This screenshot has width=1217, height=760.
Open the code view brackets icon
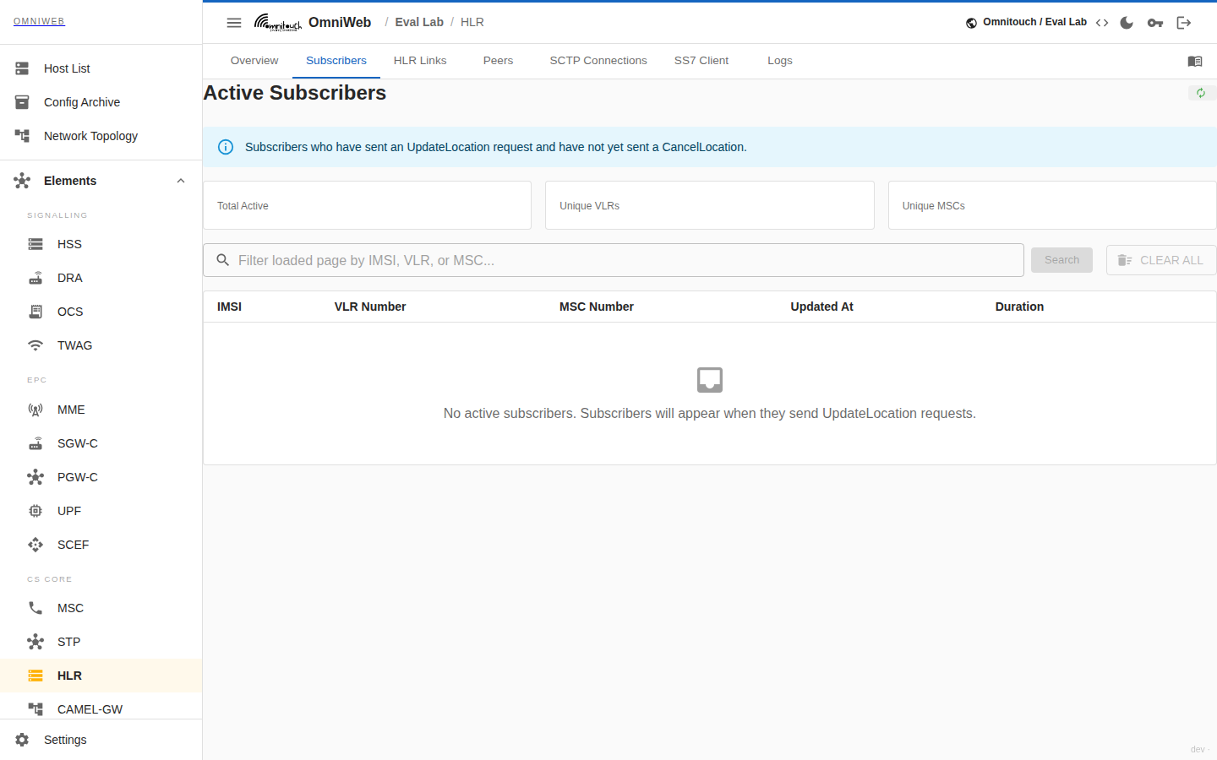[1102, 23]
